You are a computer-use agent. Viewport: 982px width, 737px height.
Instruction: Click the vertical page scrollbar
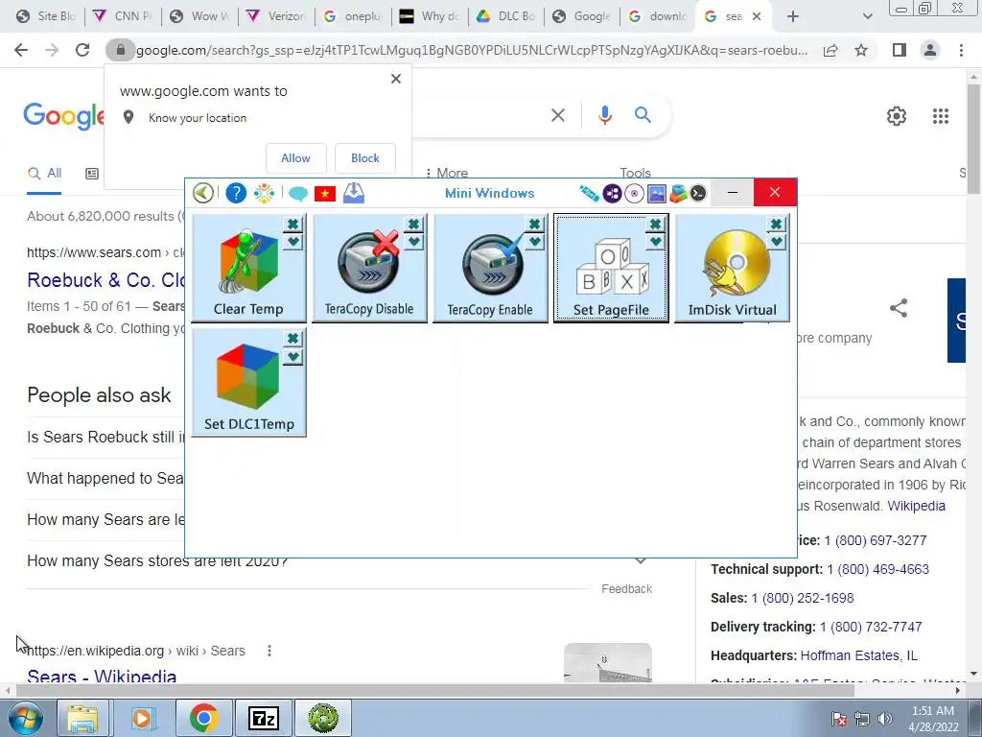(x=973, y=138)
